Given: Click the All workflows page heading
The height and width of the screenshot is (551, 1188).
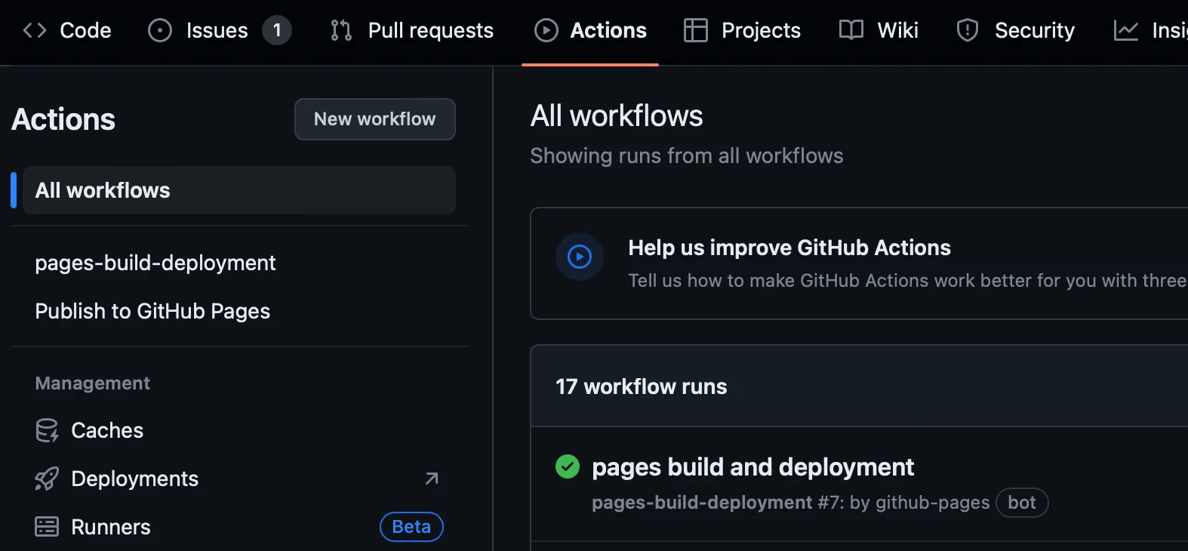Looking at the screenshot, I should pos(617,115).
